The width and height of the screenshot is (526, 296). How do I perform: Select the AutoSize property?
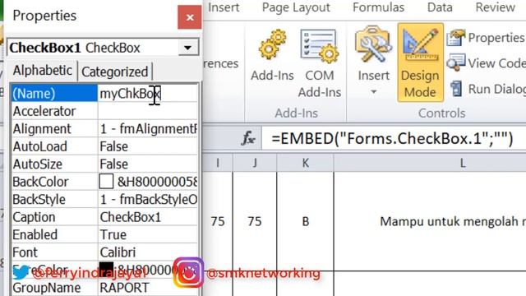tap(54, 164)
